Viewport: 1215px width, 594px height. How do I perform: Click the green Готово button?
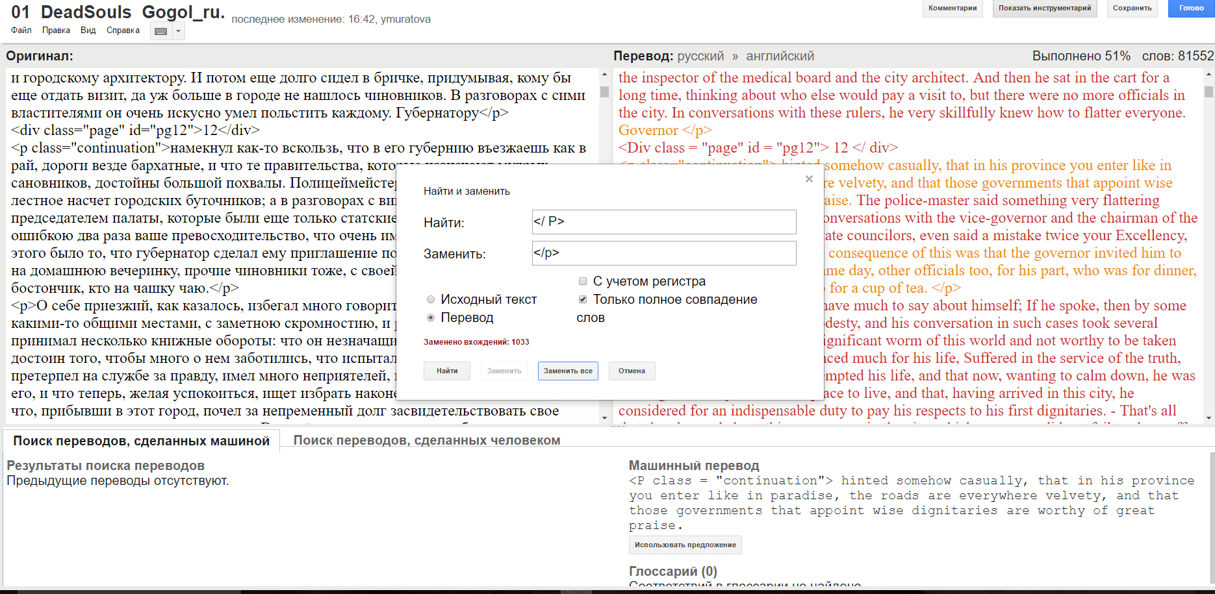click(1191, 9)
